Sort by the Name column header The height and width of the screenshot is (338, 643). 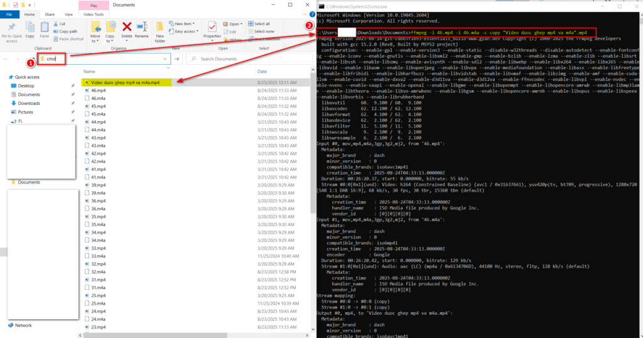click(89, 72)
